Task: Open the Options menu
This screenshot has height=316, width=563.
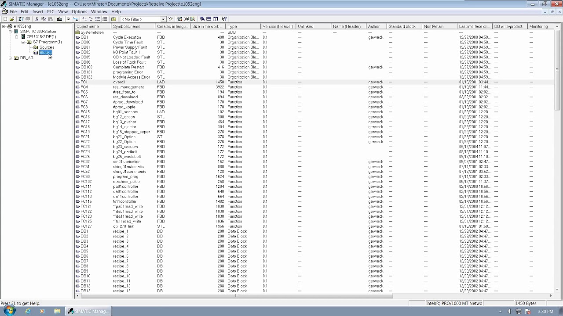Action: point(79,11)
